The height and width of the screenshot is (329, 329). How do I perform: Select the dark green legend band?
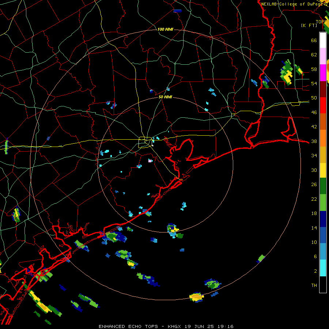323,186
